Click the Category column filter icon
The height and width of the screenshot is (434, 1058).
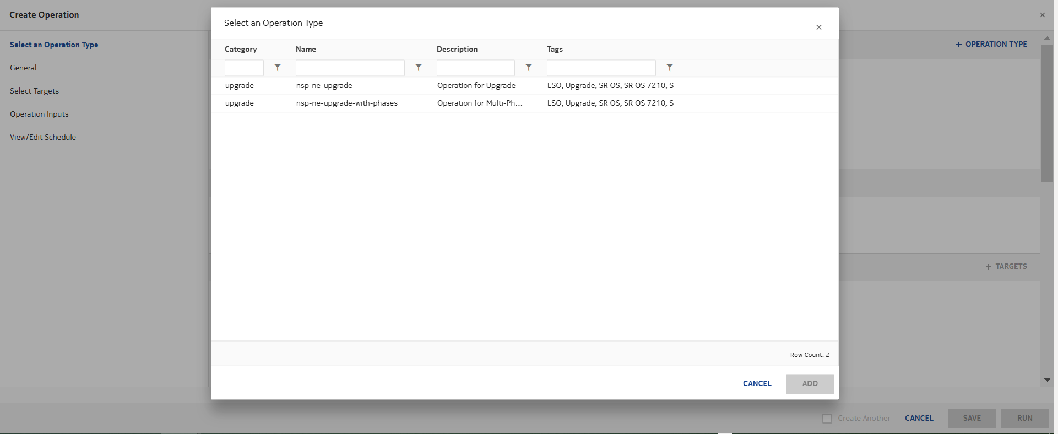pos(278,67)
